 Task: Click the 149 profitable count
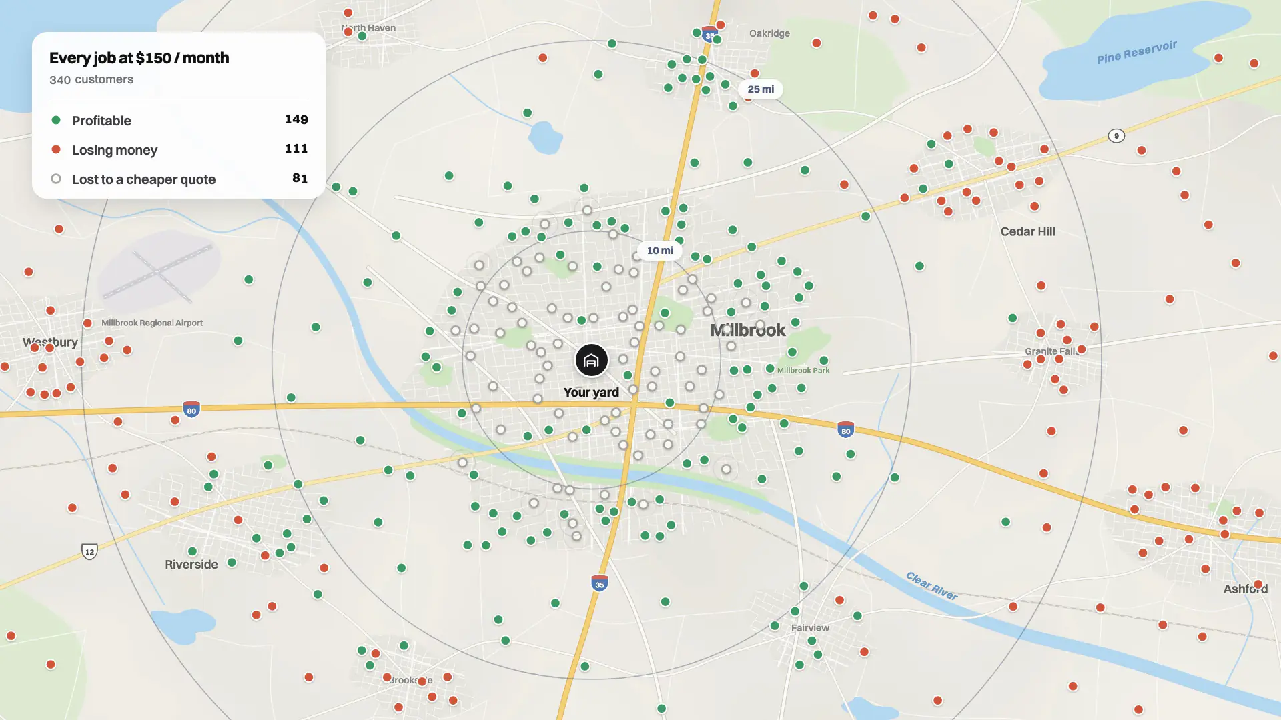(296, 119)
